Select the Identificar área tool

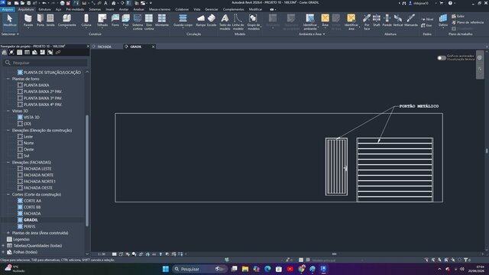[351, 22]
